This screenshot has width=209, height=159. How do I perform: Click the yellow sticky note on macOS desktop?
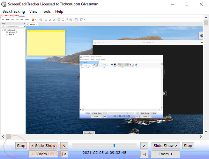46,43
